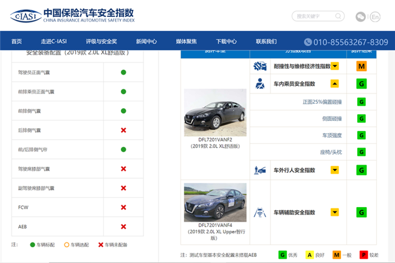Click the AEB row label

[22, 227]
